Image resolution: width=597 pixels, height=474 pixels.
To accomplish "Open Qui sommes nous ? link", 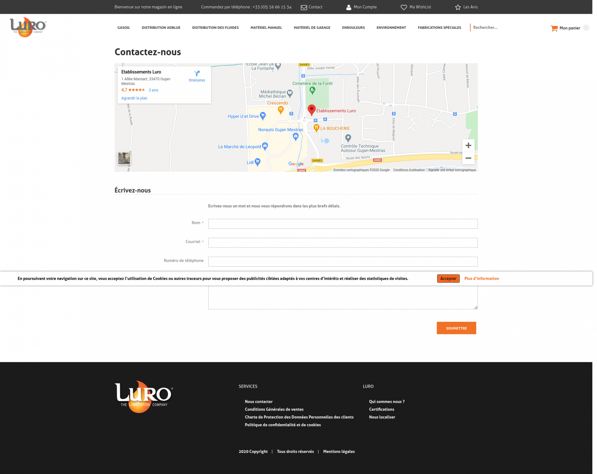I will 387,401.
